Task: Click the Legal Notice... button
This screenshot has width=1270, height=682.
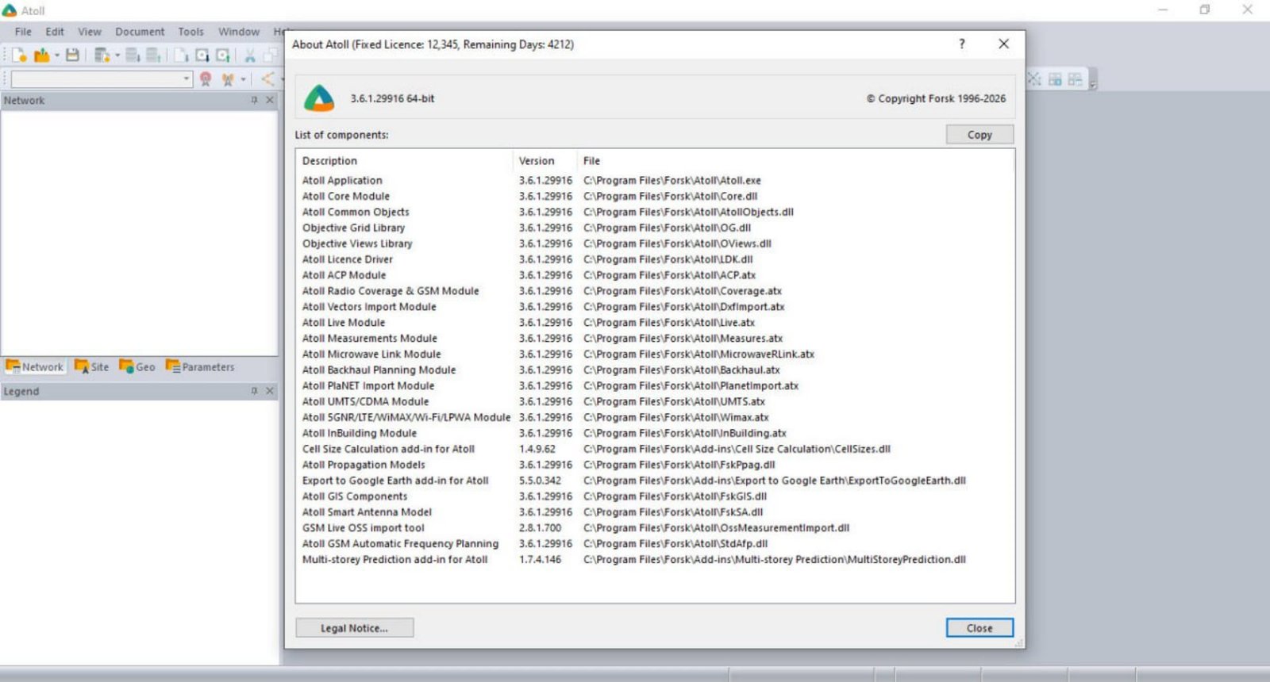Action: [354, 628]
